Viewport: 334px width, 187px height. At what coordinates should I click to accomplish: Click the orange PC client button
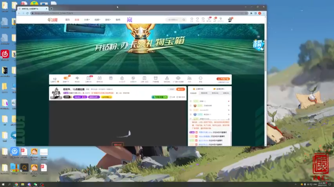(x=223, y=79)
